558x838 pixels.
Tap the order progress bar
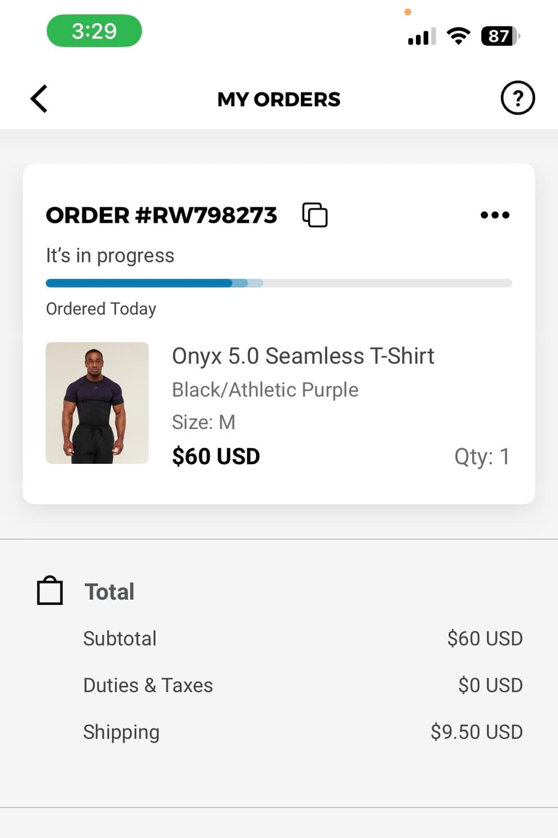[278, 283]
